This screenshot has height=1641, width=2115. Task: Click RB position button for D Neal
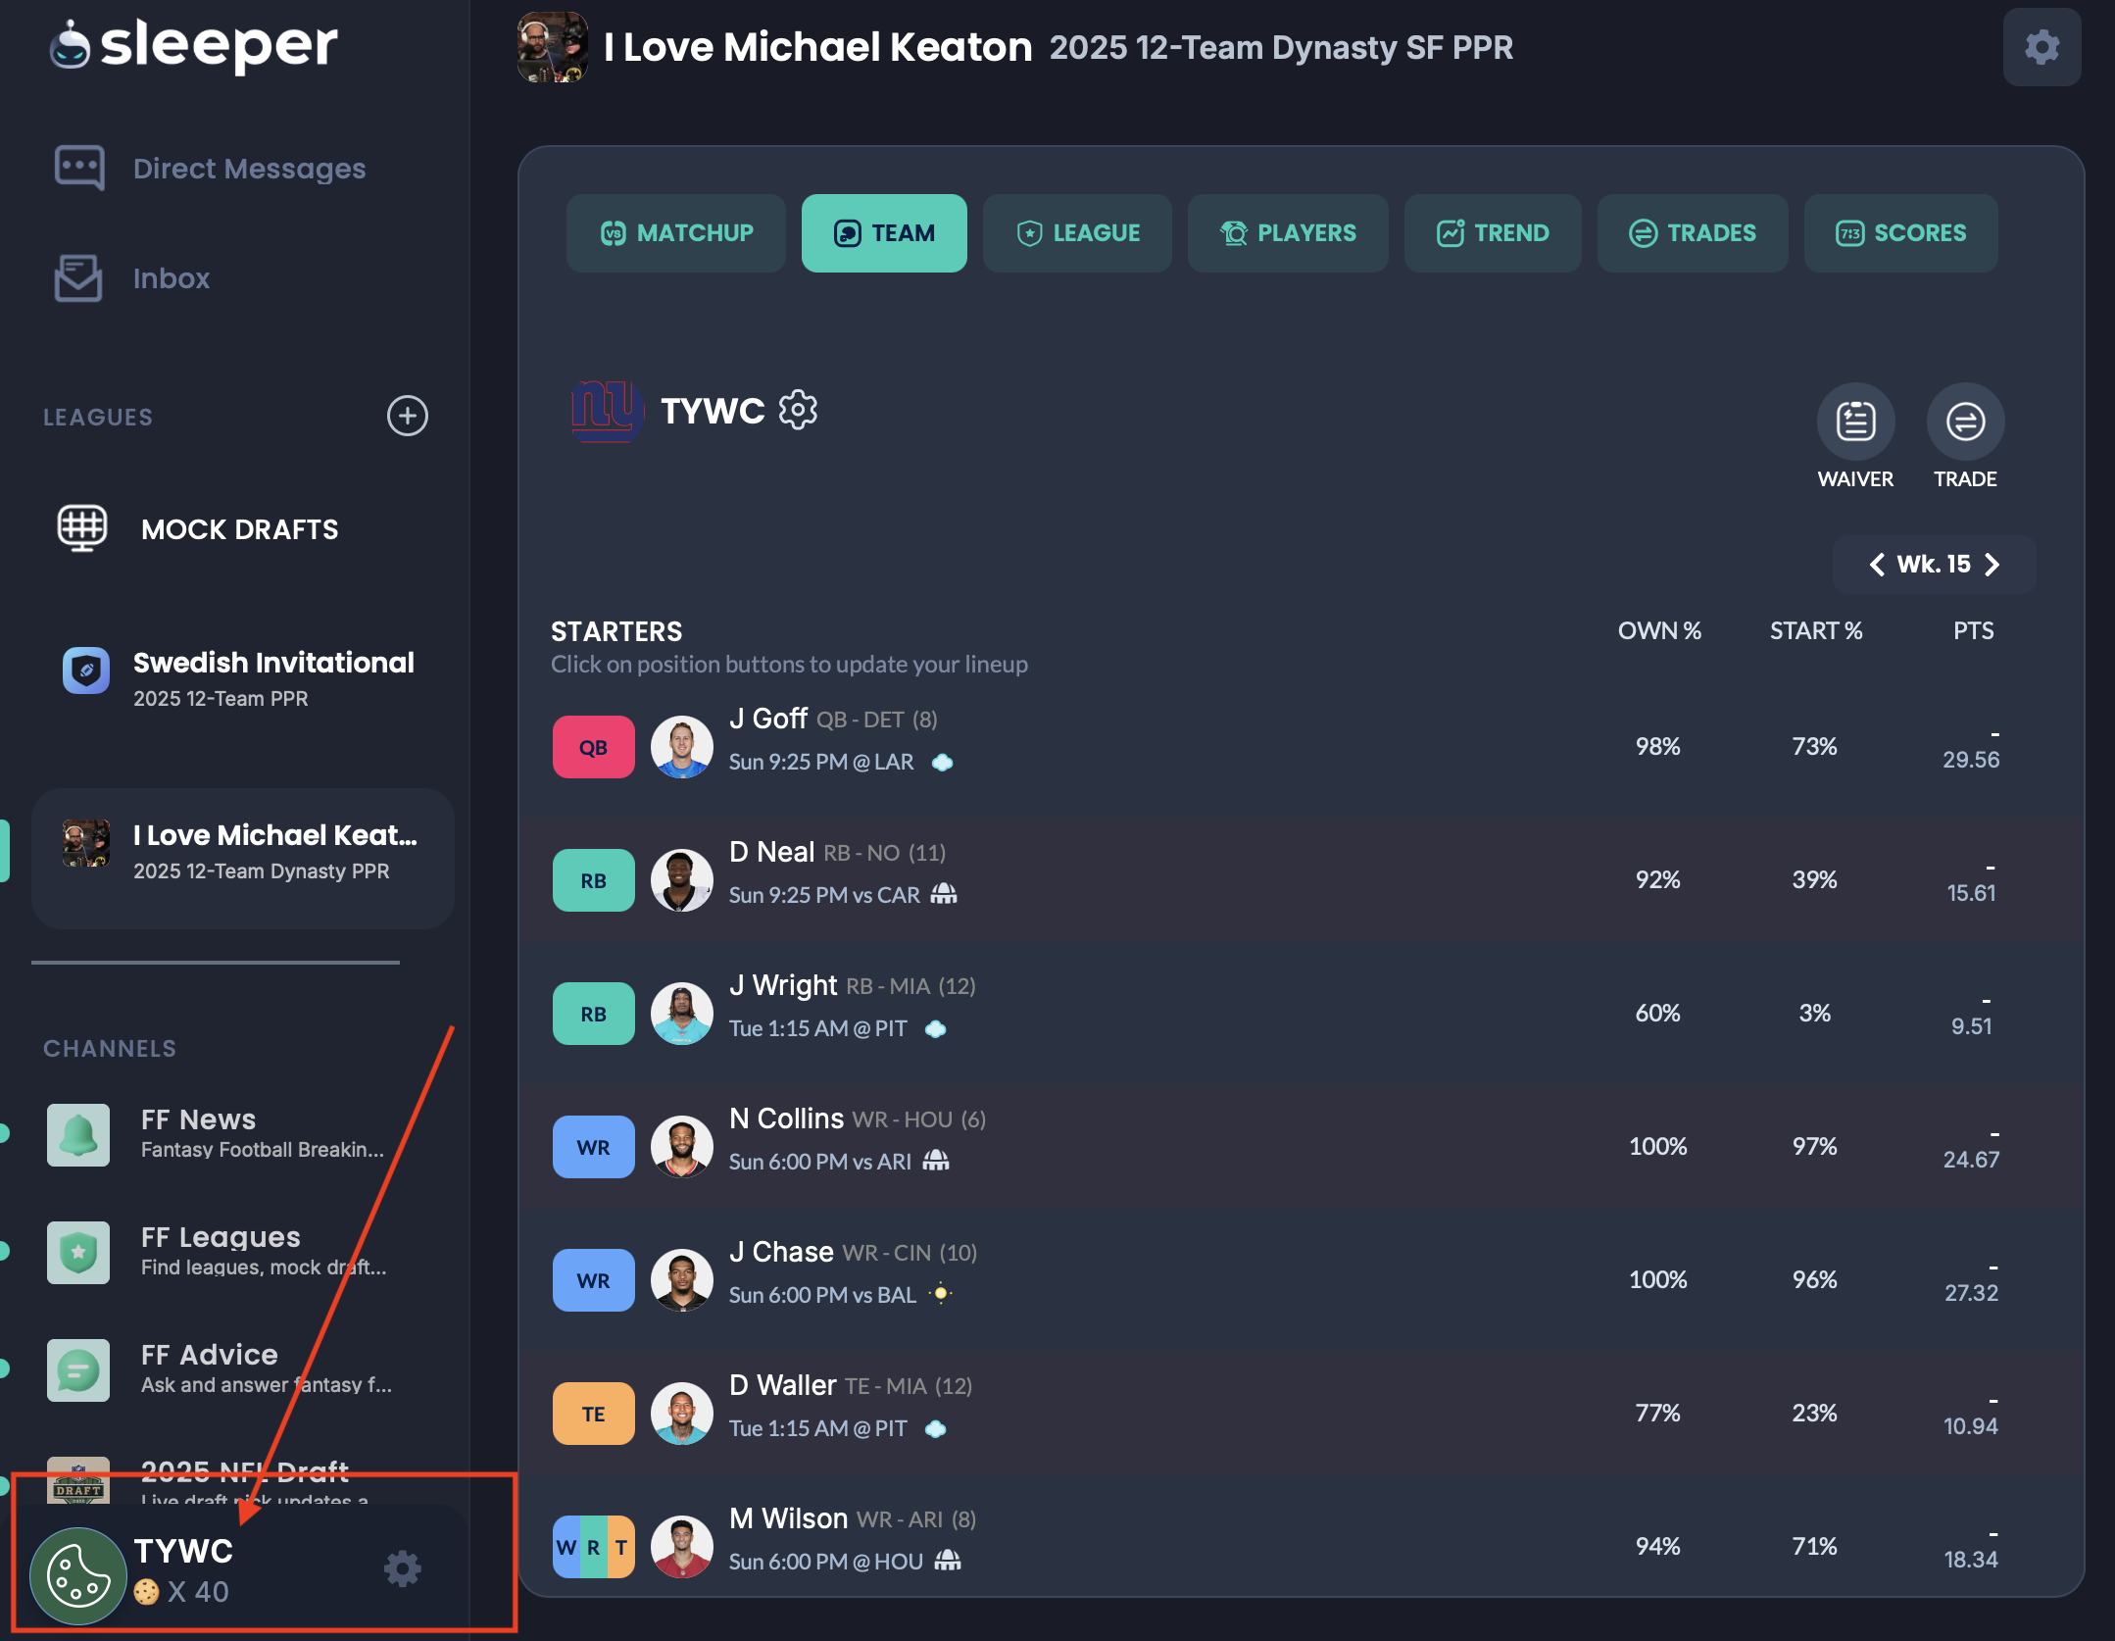[593, 880]
